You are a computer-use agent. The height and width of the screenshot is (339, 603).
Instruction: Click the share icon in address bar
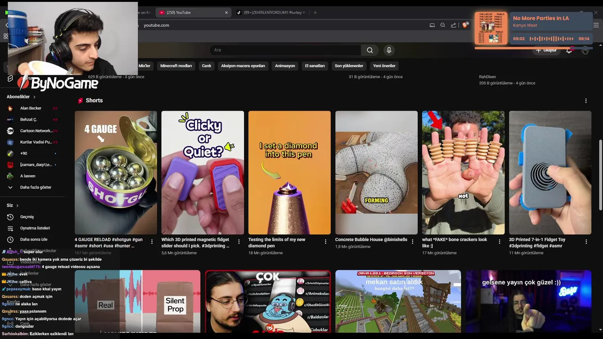click(x=454, y=25)
